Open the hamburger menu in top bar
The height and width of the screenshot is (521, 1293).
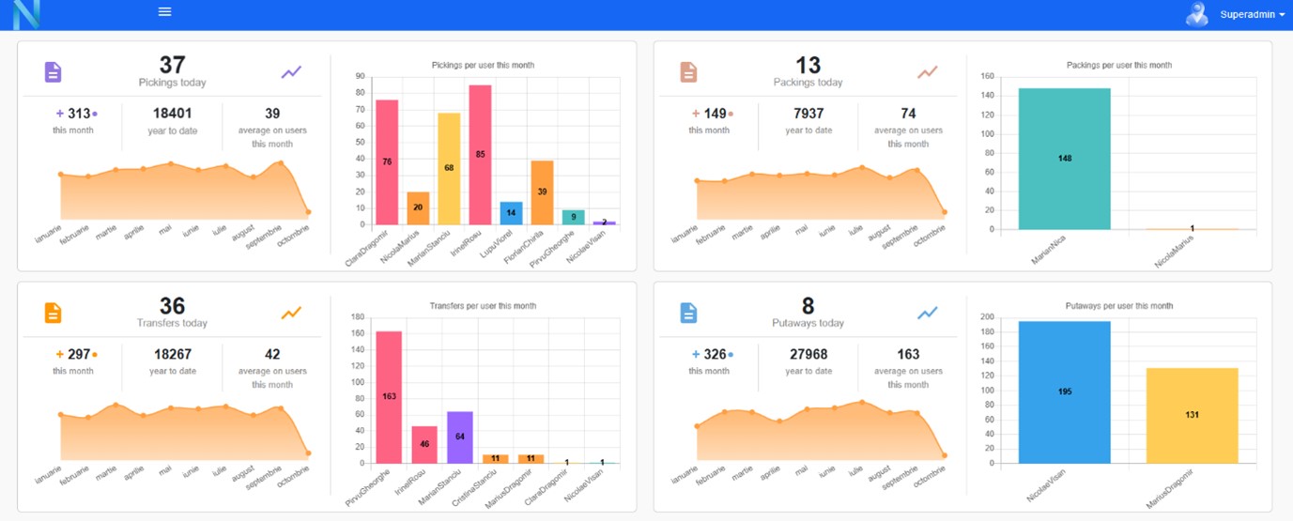tap(165, 12)
